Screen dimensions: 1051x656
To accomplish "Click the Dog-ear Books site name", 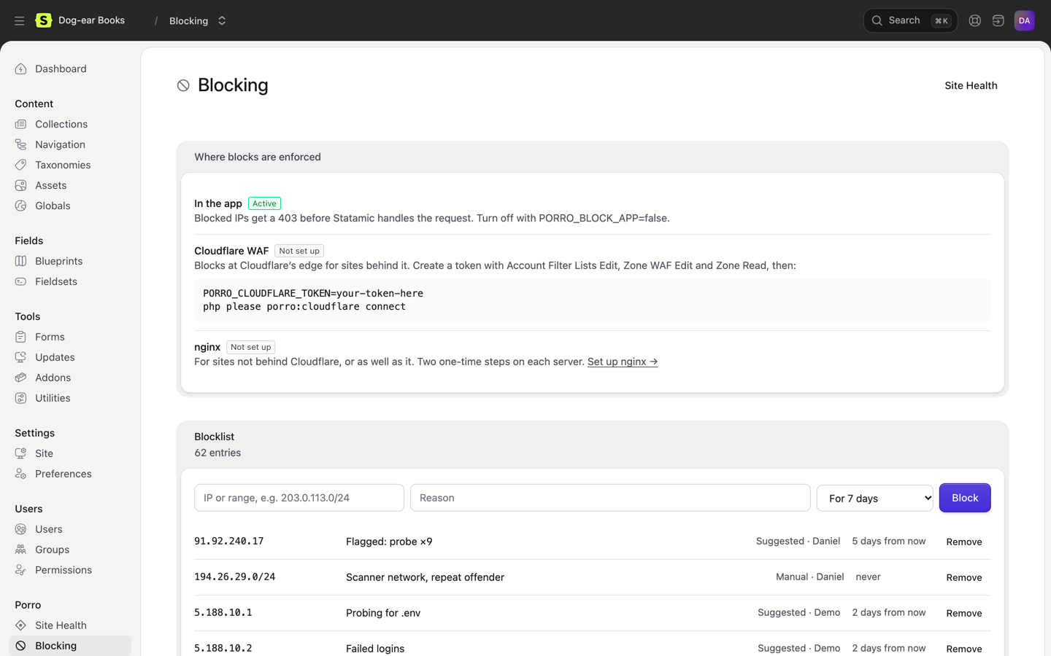I will [91, 20].
